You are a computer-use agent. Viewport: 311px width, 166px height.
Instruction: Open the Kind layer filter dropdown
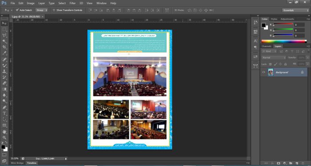(269, 51)
